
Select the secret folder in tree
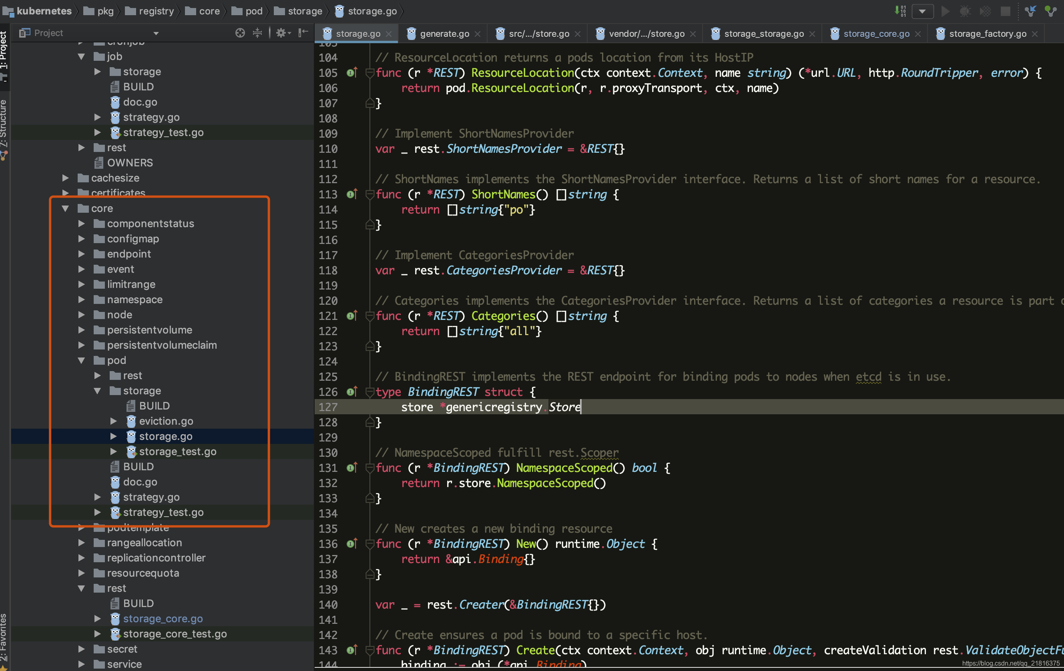pyautogui.click(x=122, y=649)
